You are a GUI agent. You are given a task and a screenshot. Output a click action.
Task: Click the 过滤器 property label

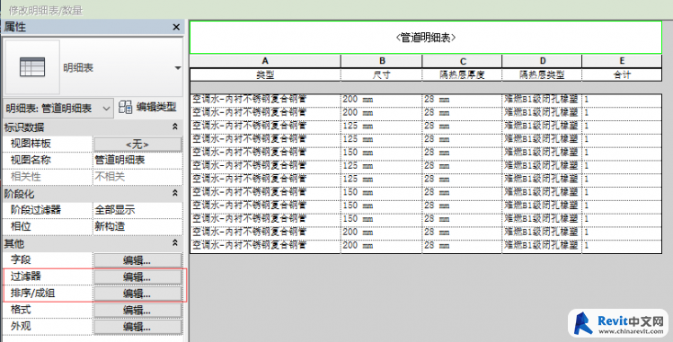26,276
